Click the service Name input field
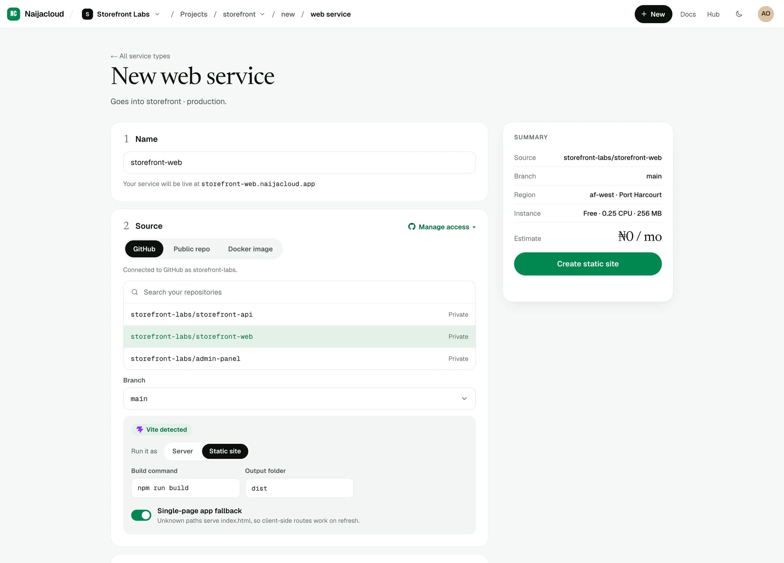 (299, 162)
